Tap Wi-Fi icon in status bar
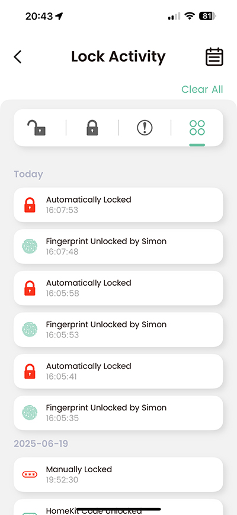The image size is (237, 515). pyautogui.click(x=190, y=16)
